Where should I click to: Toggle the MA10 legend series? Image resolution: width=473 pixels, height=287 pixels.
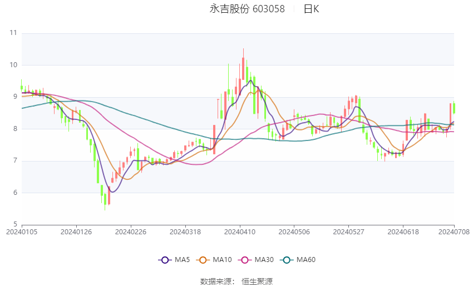[x=214, y=260]
